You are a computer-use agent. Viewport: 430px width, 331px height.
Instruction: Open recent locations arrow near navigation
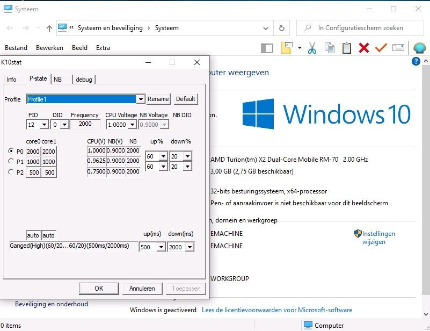(38, 28)
